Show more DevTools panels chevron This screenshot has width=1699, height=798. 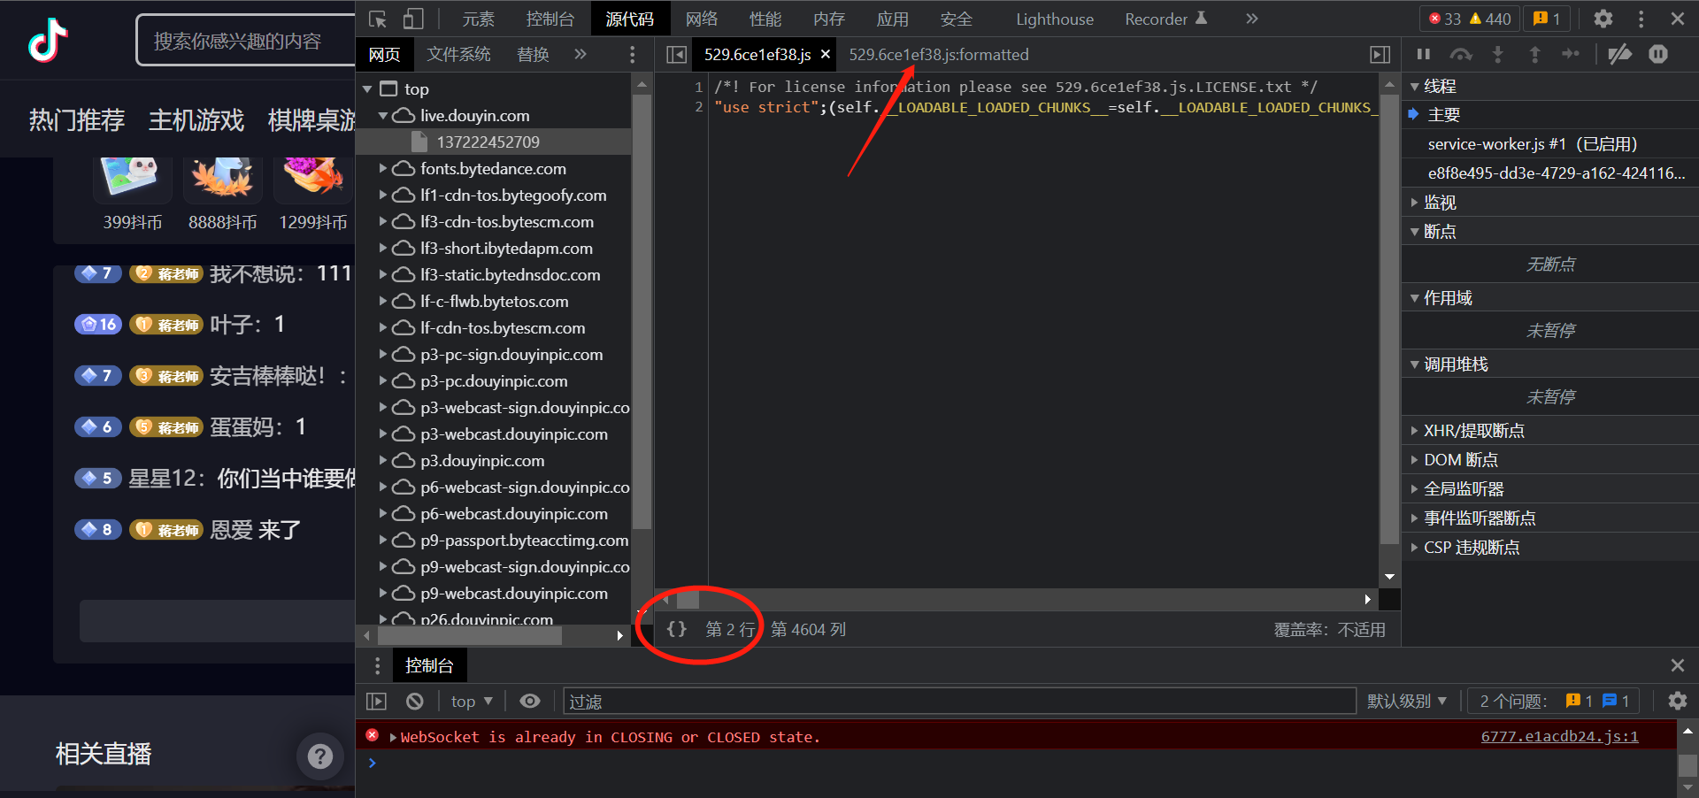coord(1251,19)
